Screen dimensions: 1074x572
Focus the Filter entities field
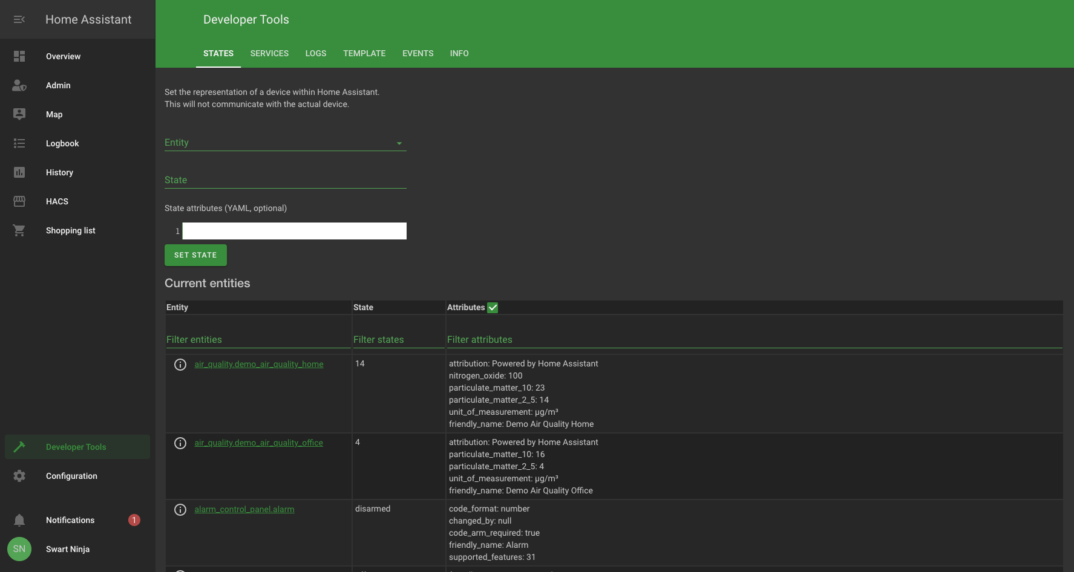pos(258,340)
